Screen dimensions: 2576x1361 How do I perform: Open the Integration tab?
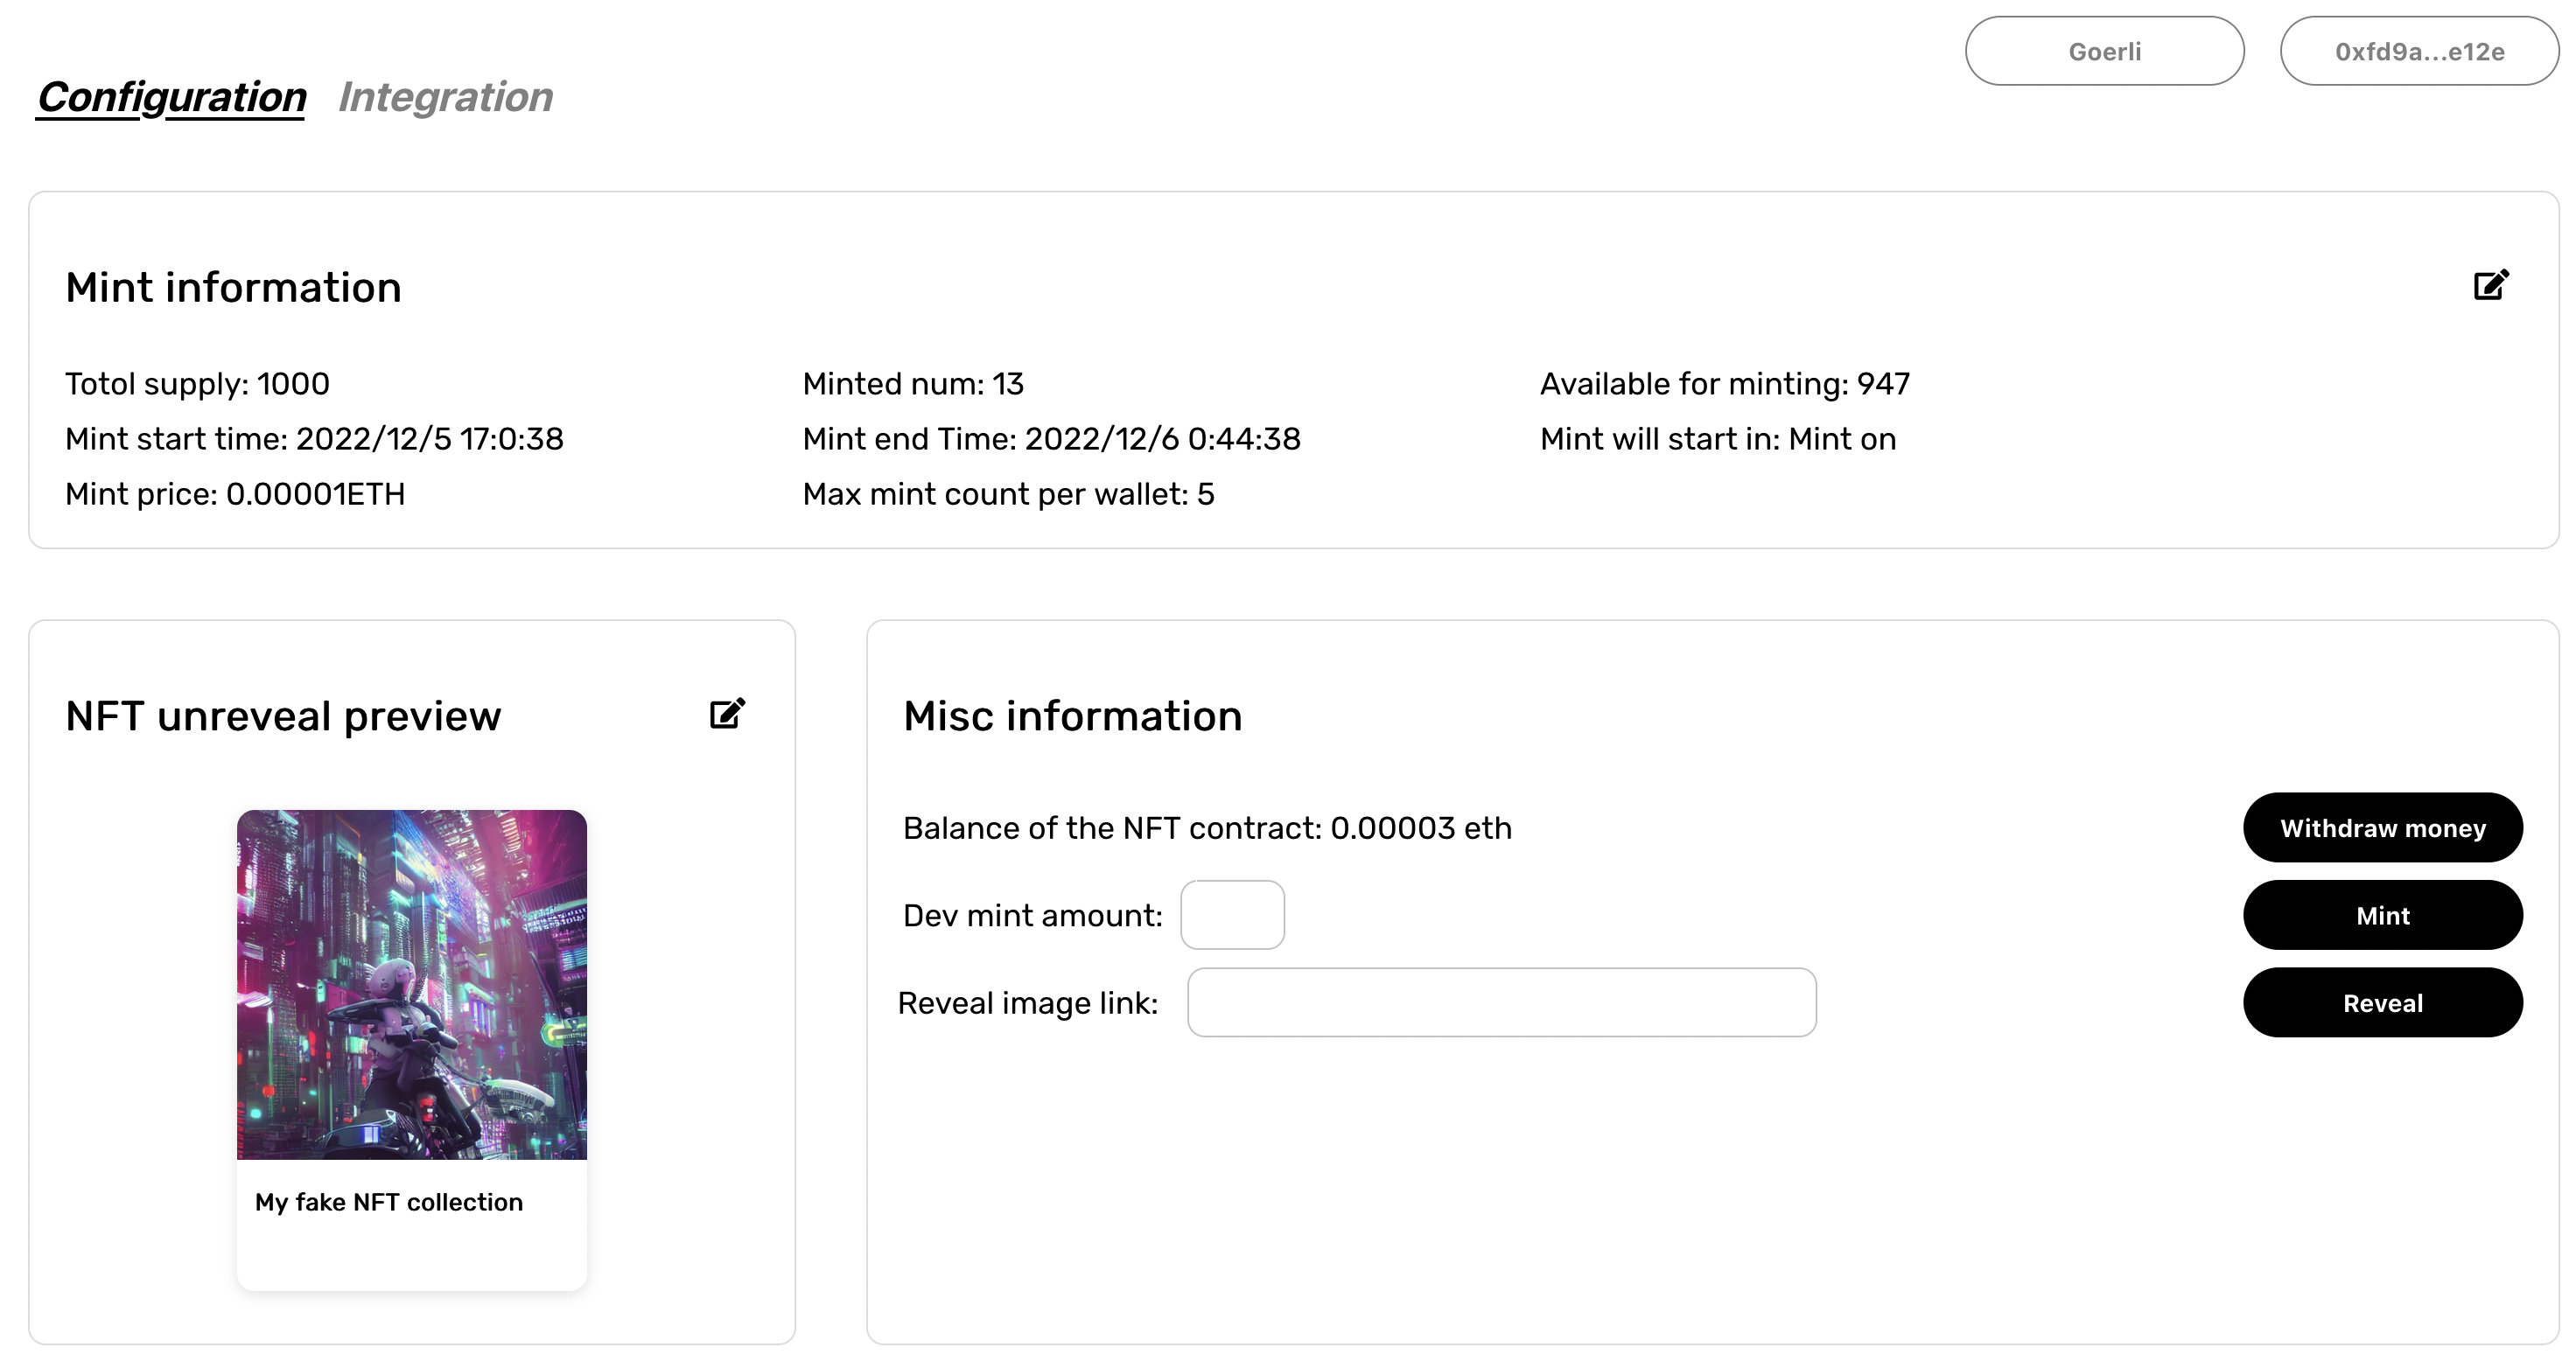coord(445,97)
